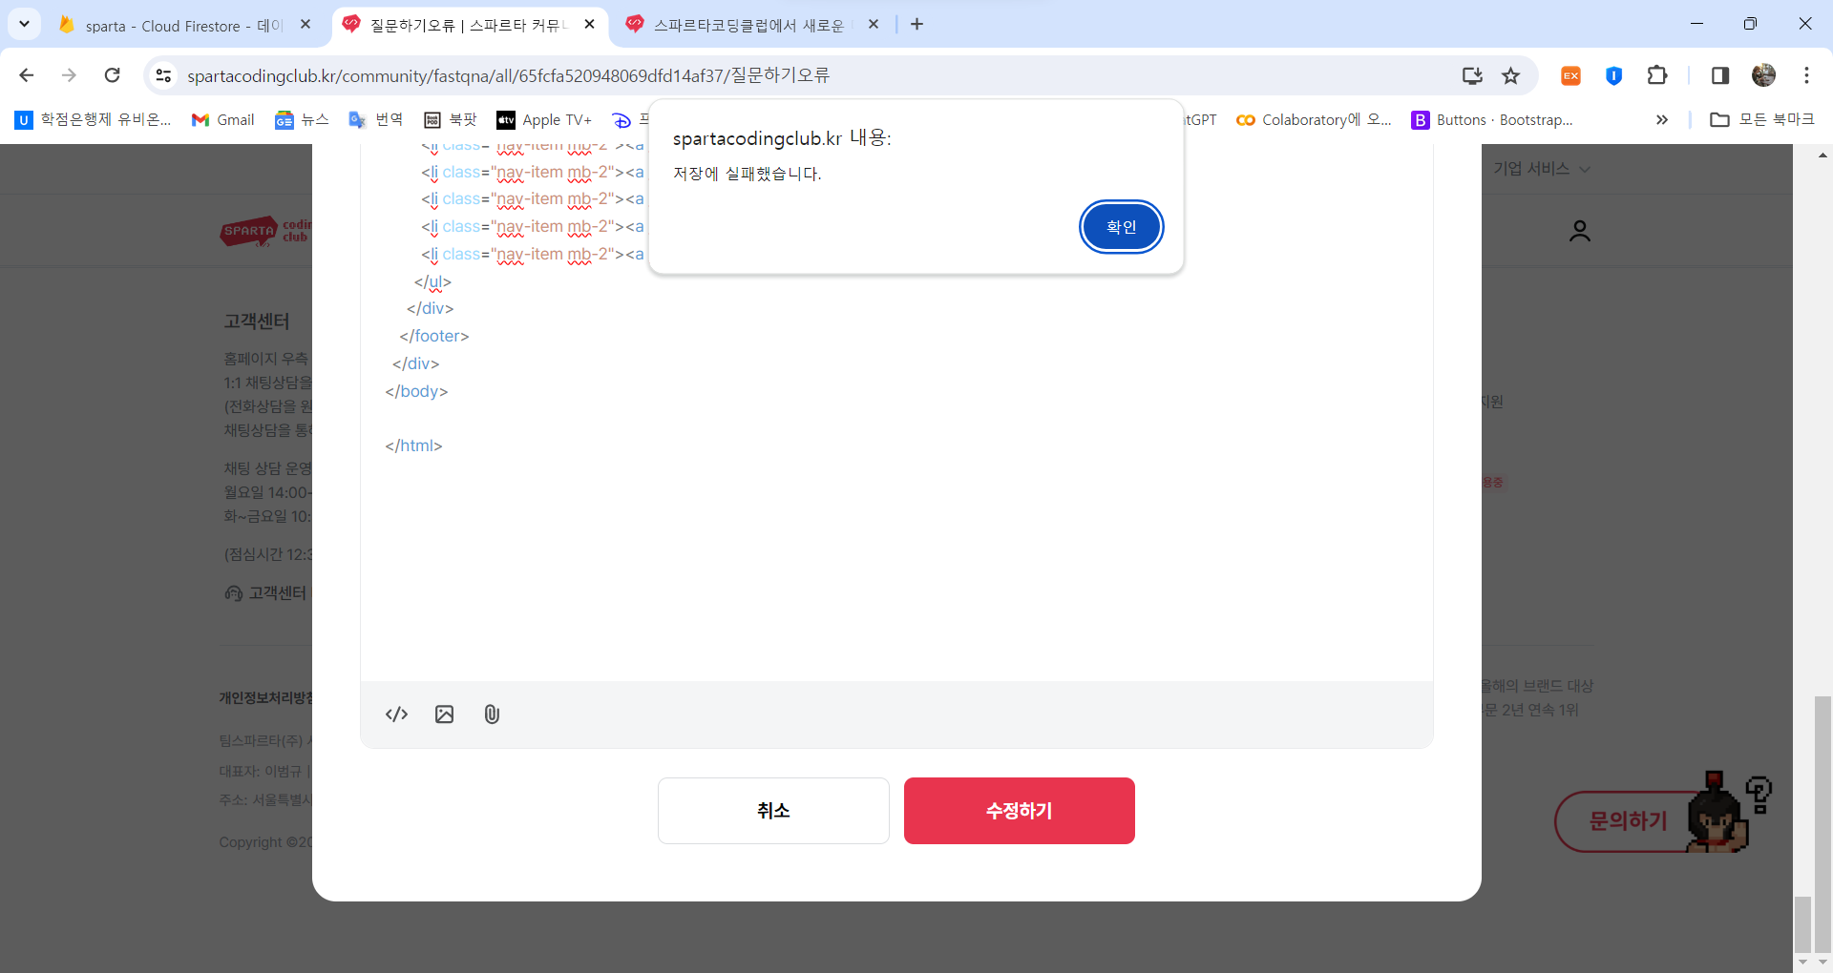This screenshot has width=1833, height=973.
Task: Open the Gmail bookmark
Action: (223, 119)
